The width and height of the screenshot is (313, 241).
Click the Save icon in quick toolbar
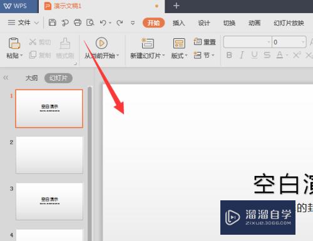pos(53,23)
